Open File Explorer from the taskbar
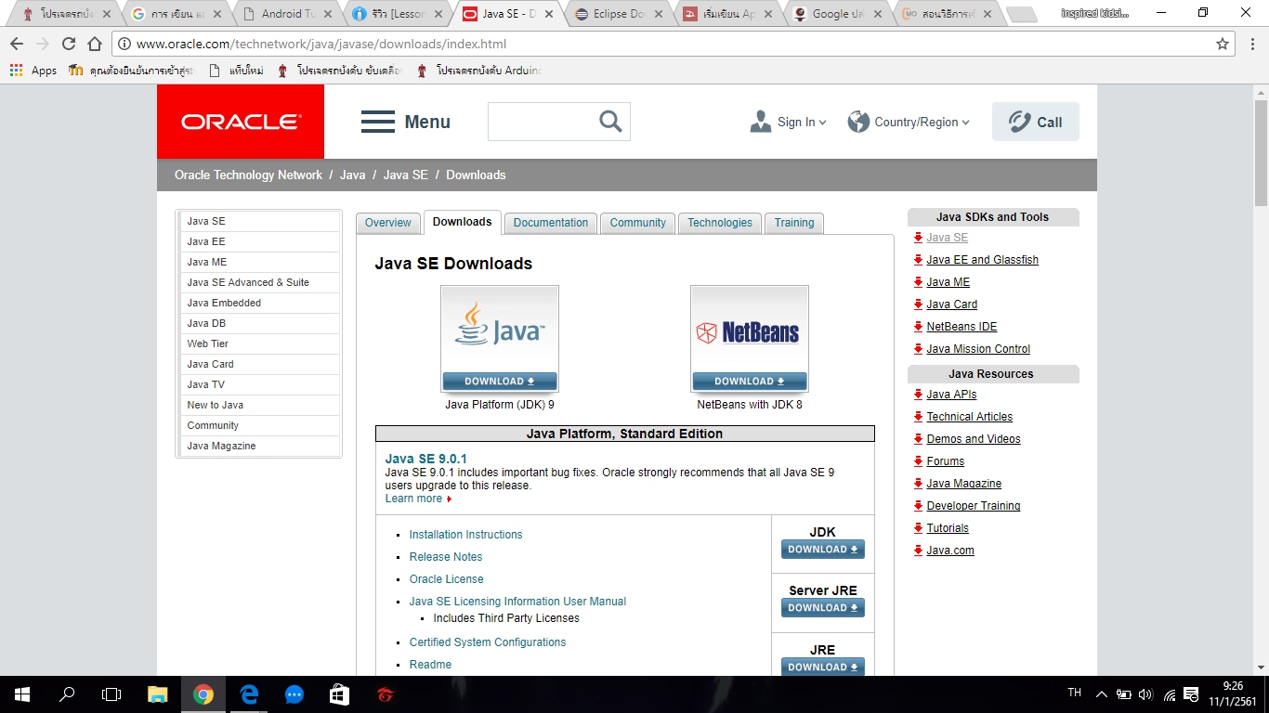Screen dimensions: 1269x713 (x=158, y=694)
